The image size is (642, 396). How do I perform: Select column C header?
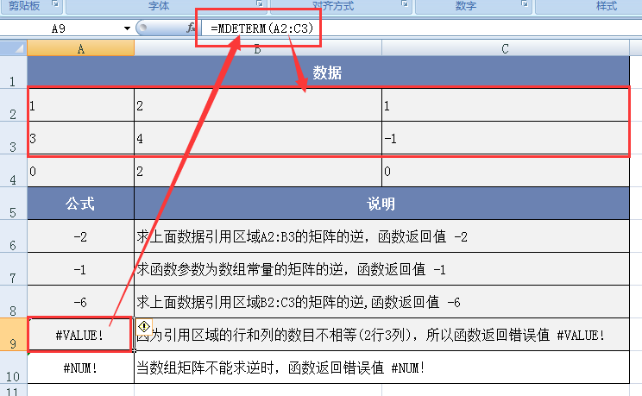point(506,48)
